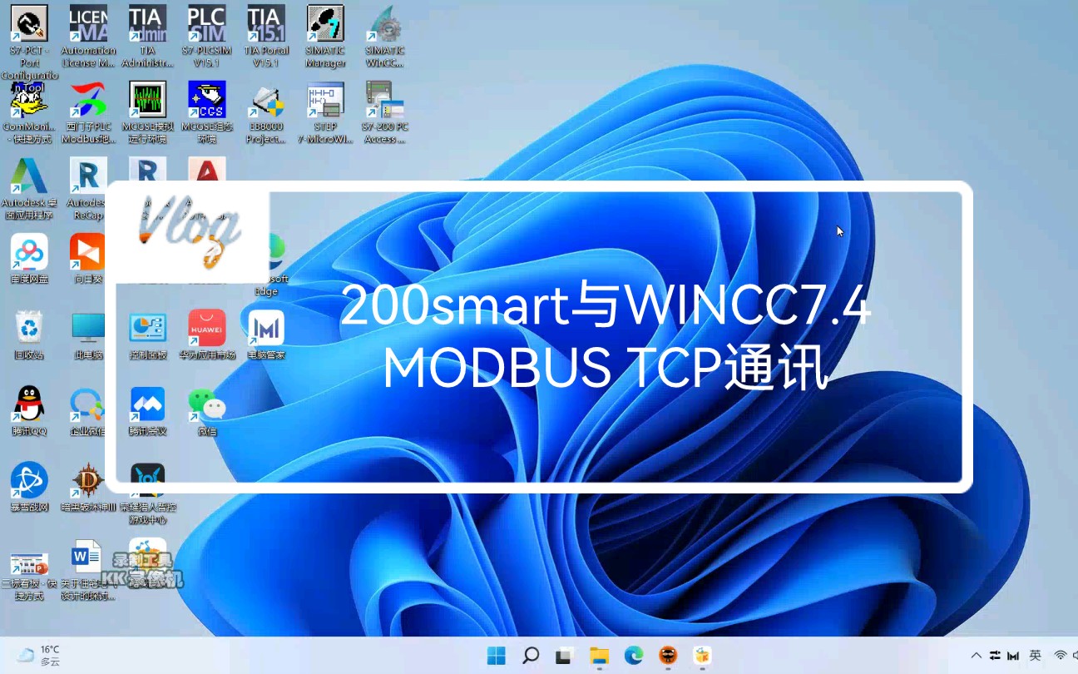The height and width of the screenshot is (674, 1078).
Task: Open WeCom (企业微信) shortcut
Action: click(88, 405)
